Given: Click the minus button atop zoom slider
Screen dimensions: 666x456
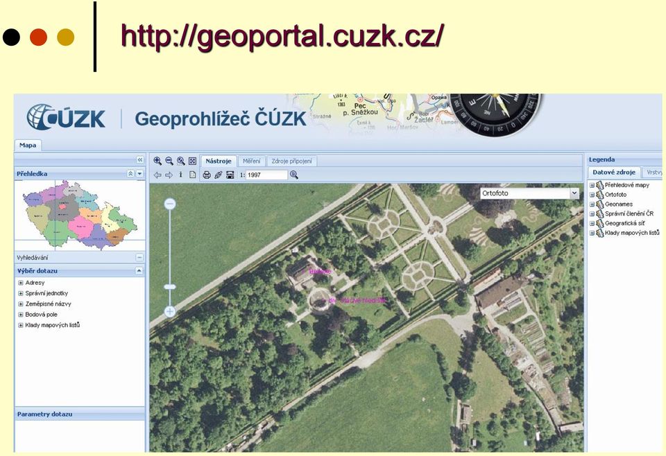Looking at the screenshot, I should [170, 204].
